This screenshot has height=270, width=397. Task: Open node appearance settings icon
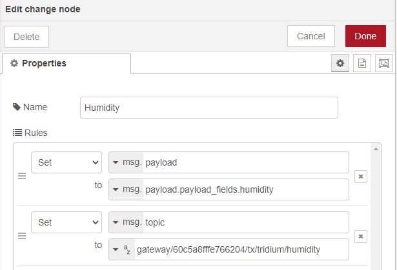coord(383,63)
